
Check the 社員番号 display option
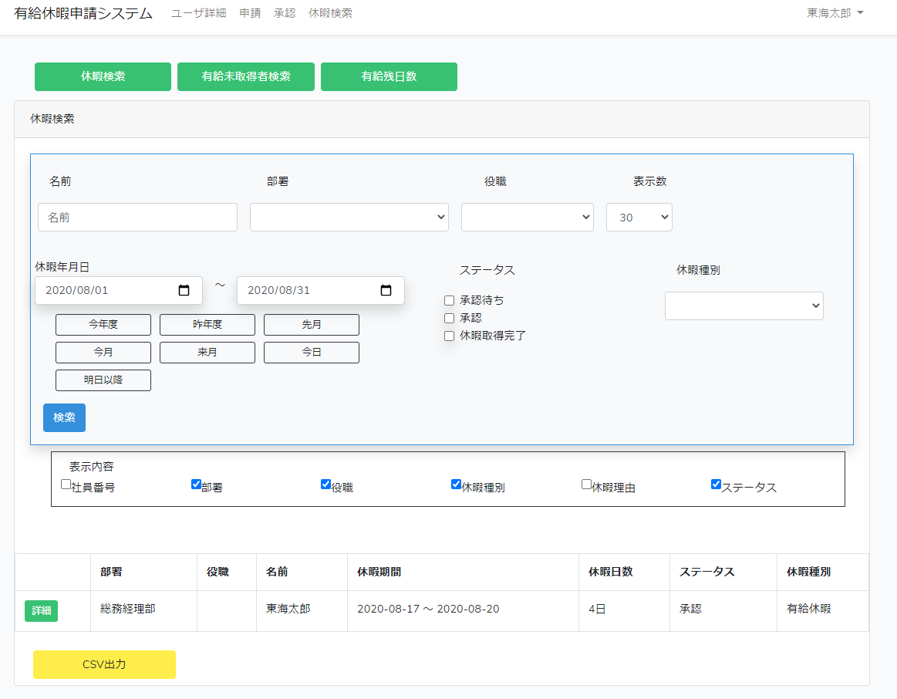(66, 485)
